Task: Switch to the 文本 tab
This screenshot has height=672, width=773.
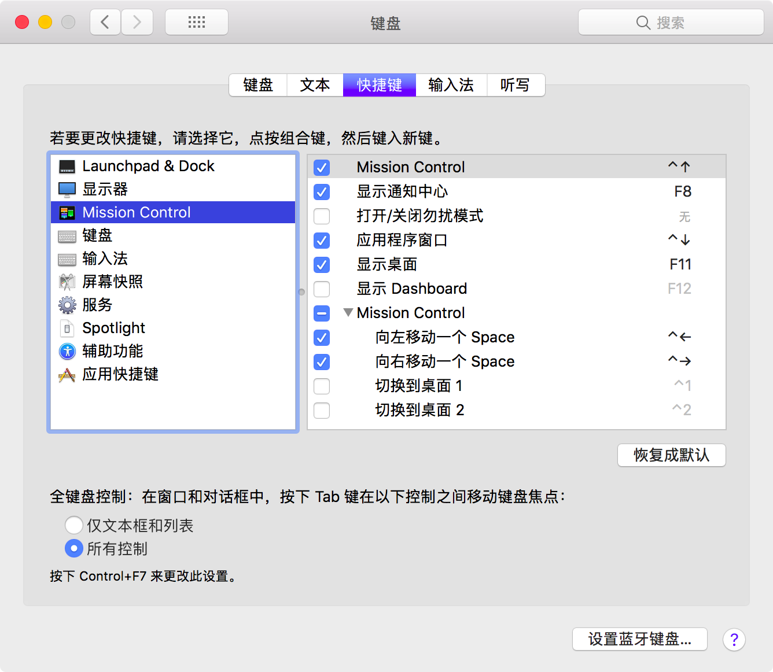Action: (315, 85)
